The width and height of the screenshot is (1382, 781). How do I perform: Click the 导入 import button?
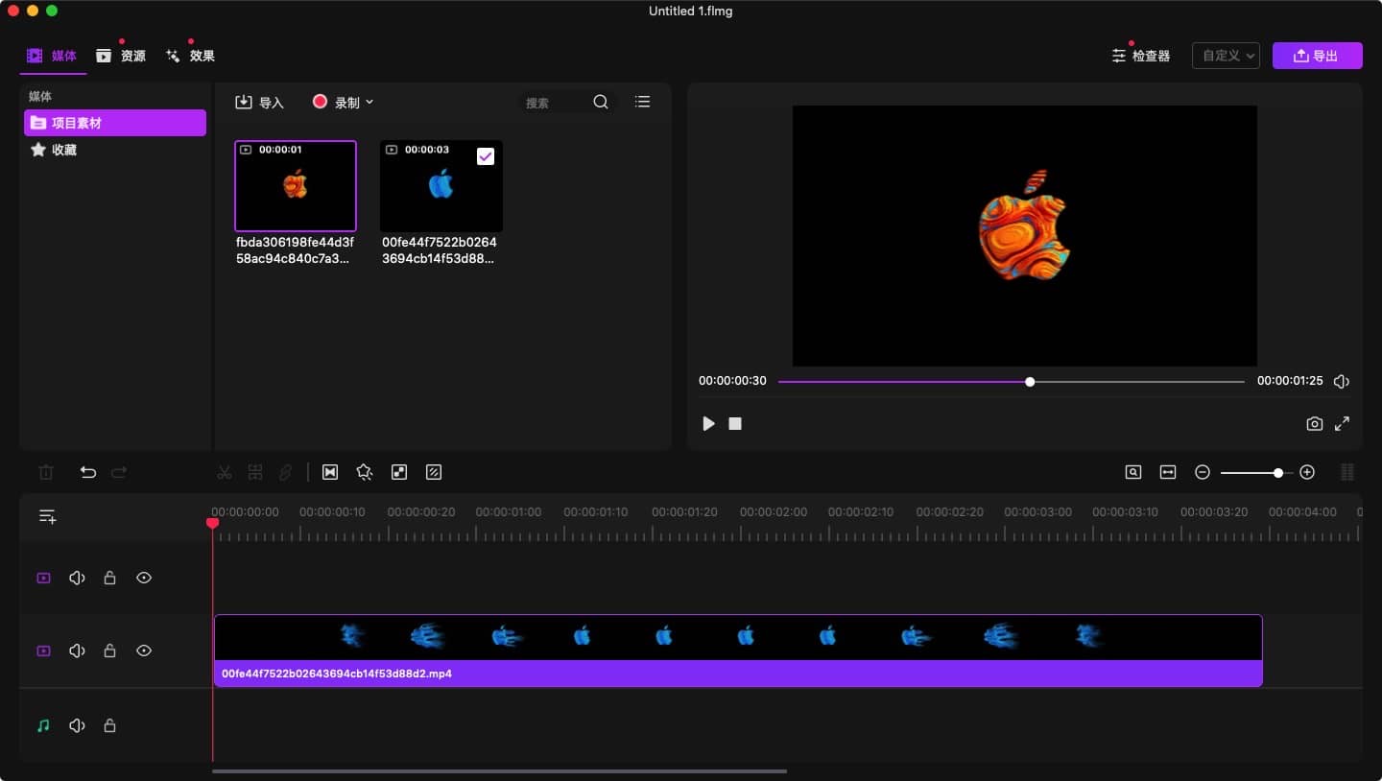point(260,102)
